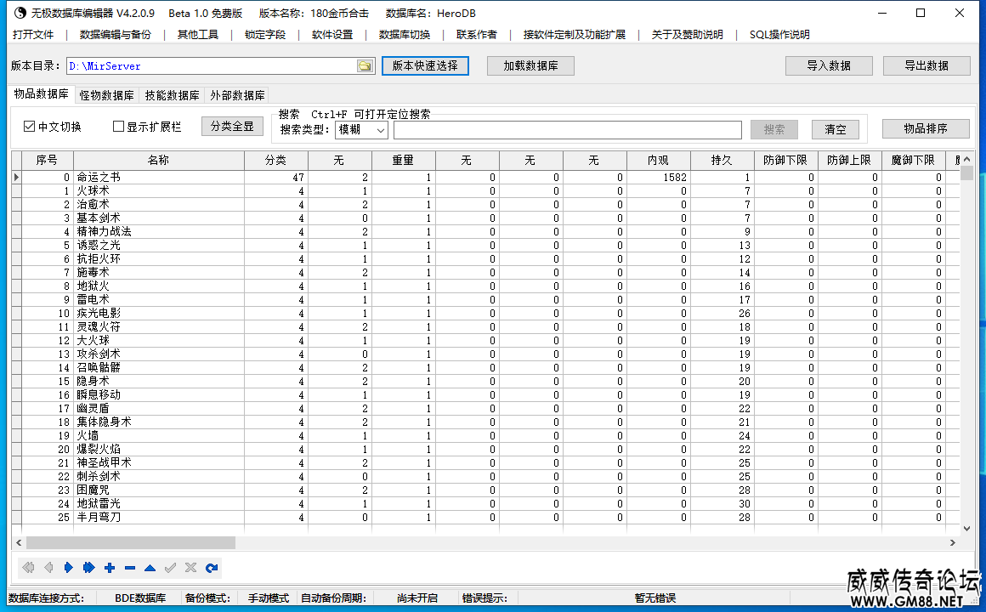This screenshot has height=612, width=986.
Task: Click the 导入数据 button
Action: tap(829, 65)
